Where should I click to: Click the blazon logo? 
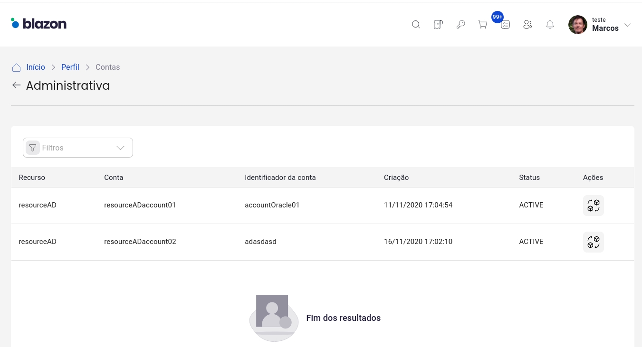coord(39,23)
